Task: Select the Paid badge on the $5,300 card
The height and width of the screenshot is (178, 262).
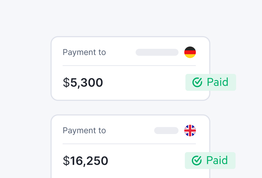Action: coord(211,82)
